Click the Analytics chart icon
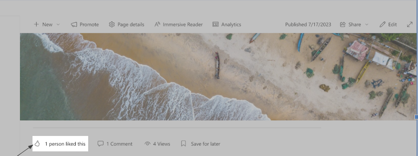 click(216, 24)
